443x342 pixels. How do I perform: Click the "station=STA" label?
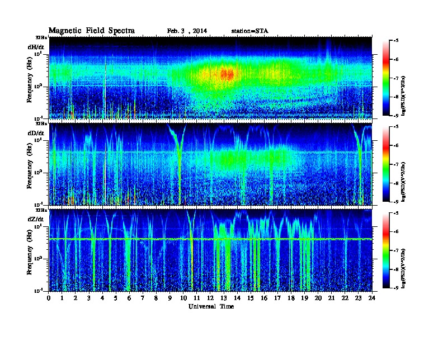click(249, 31)
